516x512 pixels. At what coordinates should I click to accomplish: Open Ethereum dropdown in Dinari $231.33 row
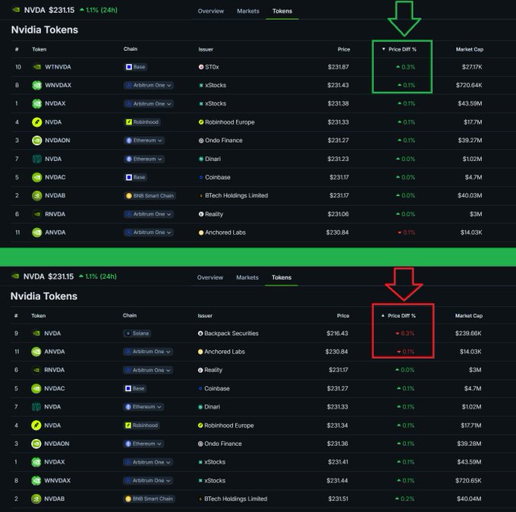[x=143, y=407]
